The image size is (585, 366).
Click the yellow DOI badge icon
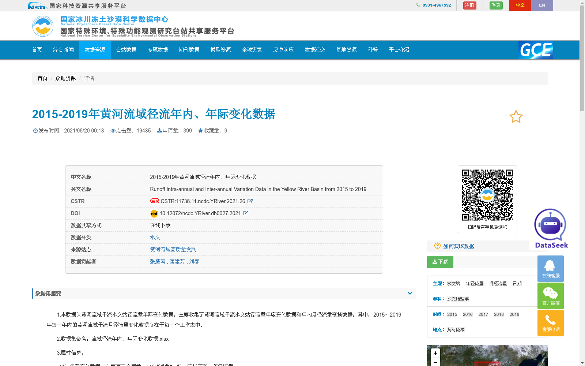[154, 213]
